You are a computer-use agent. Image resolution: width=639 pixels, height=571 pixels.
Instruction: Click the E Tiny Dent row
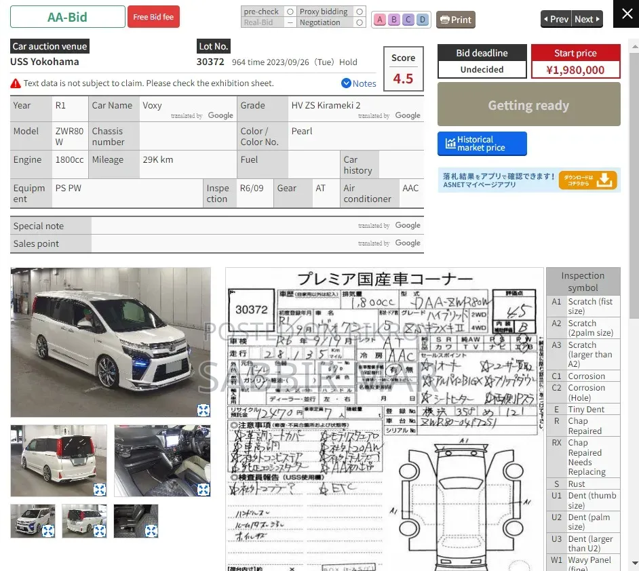point(583,410)
